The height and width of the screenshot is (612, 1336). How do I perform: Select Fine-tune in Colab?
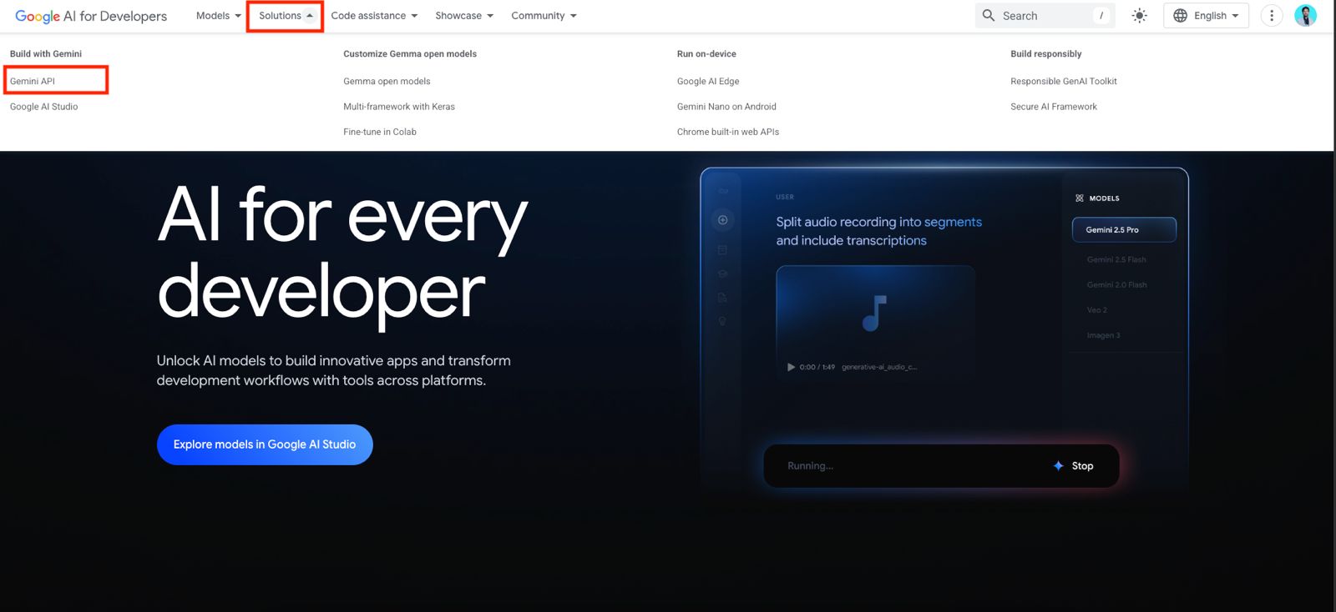pyautogui.click(x=380, y=132)
